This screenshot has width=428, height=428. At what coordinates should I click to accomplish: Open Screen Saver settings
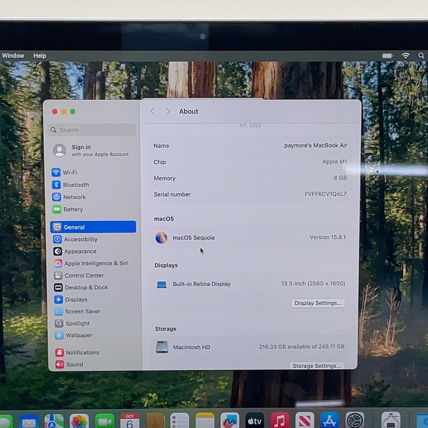[x=77, y=311]
